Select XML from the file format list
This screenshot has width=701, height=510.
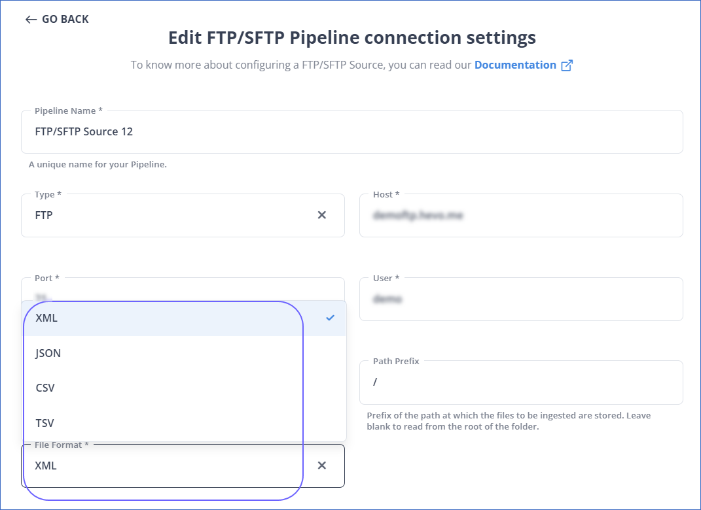click(47, 318)
